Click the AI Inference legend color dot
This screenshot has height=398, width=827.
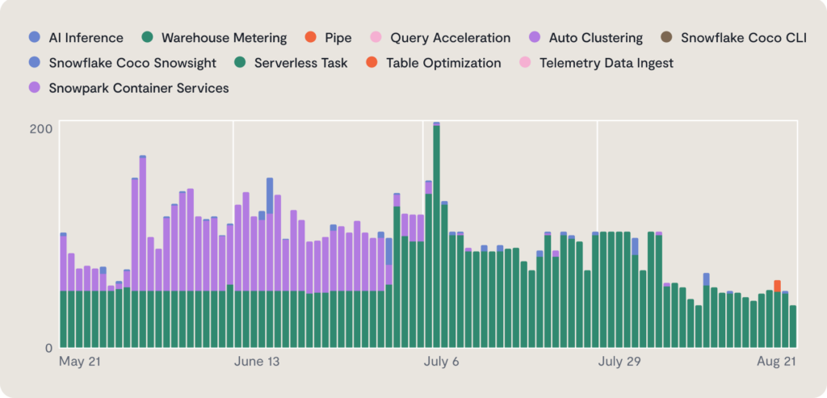(34, 37)
